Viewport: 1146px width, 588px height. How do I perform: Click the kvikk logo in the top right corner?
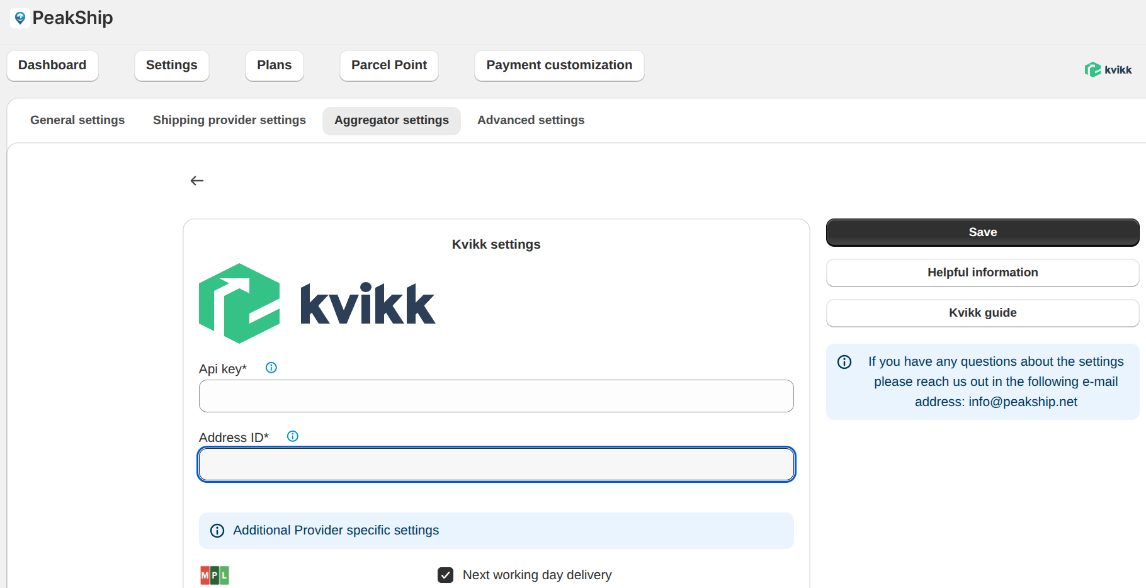1108,69
